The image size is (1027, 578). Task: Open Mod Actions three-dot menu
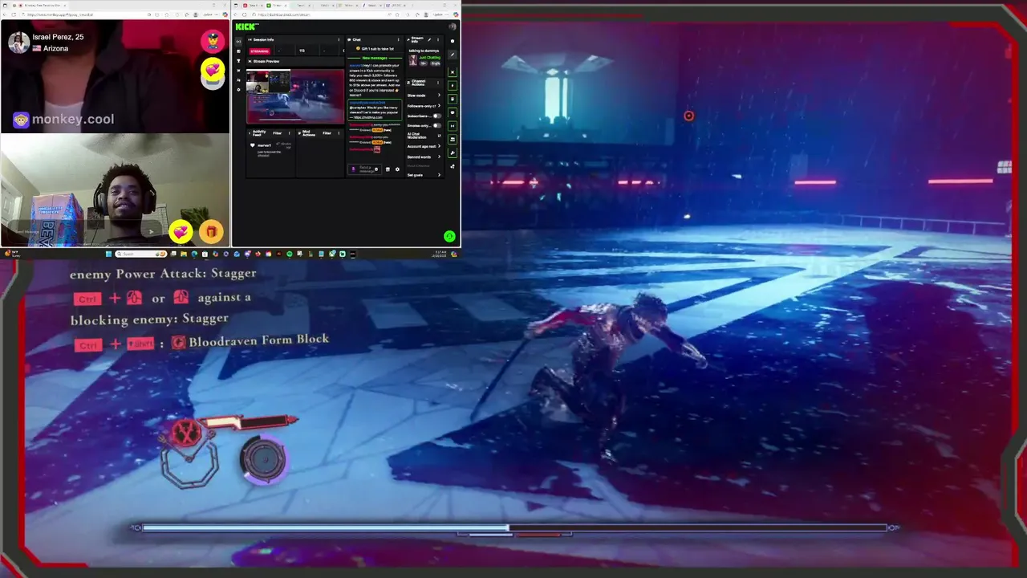[x=339, y=133]
